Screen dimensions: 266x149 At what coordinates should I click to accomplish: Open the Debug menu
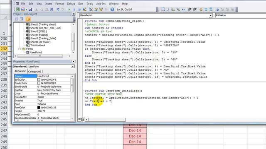coord(71,4)
